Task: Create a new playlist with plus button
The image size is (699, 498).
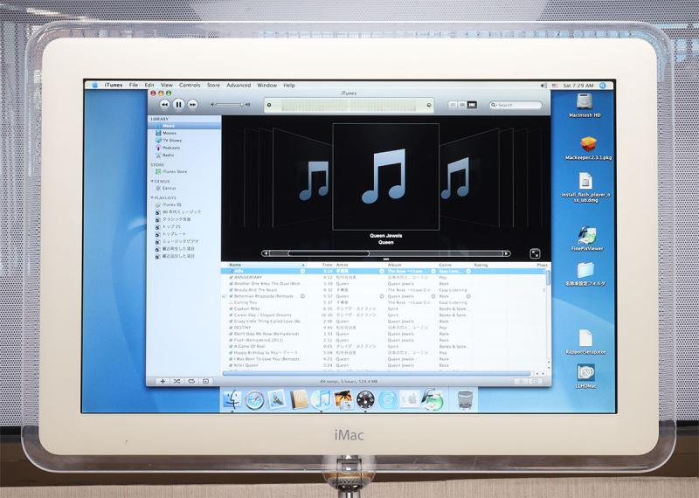Action: pyautogui.click(x=163, y=381)
